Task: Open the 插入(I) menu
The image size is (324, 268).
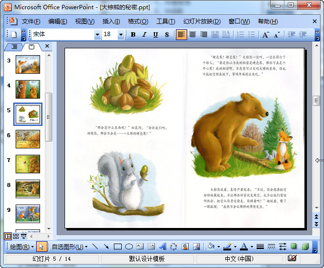Action: tap(111, 21)
